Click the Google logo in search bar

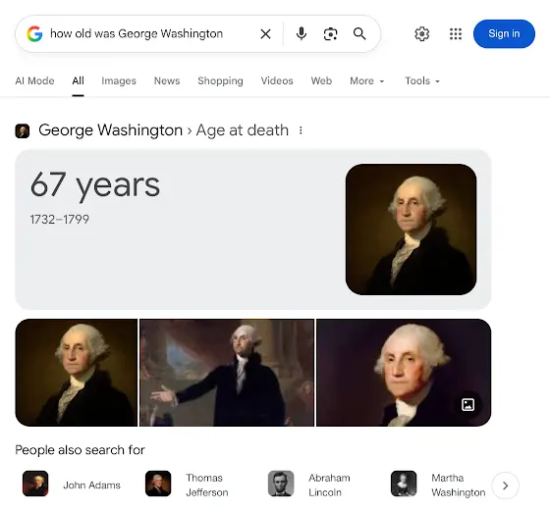click(34, 34)
